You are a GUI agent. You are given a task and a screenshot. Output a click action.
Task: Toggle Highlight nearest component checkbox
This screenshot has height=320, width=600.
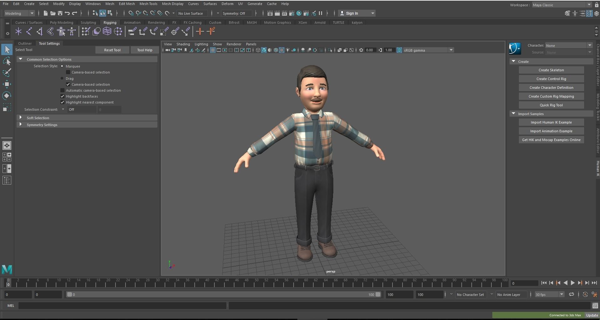point(63,102)
